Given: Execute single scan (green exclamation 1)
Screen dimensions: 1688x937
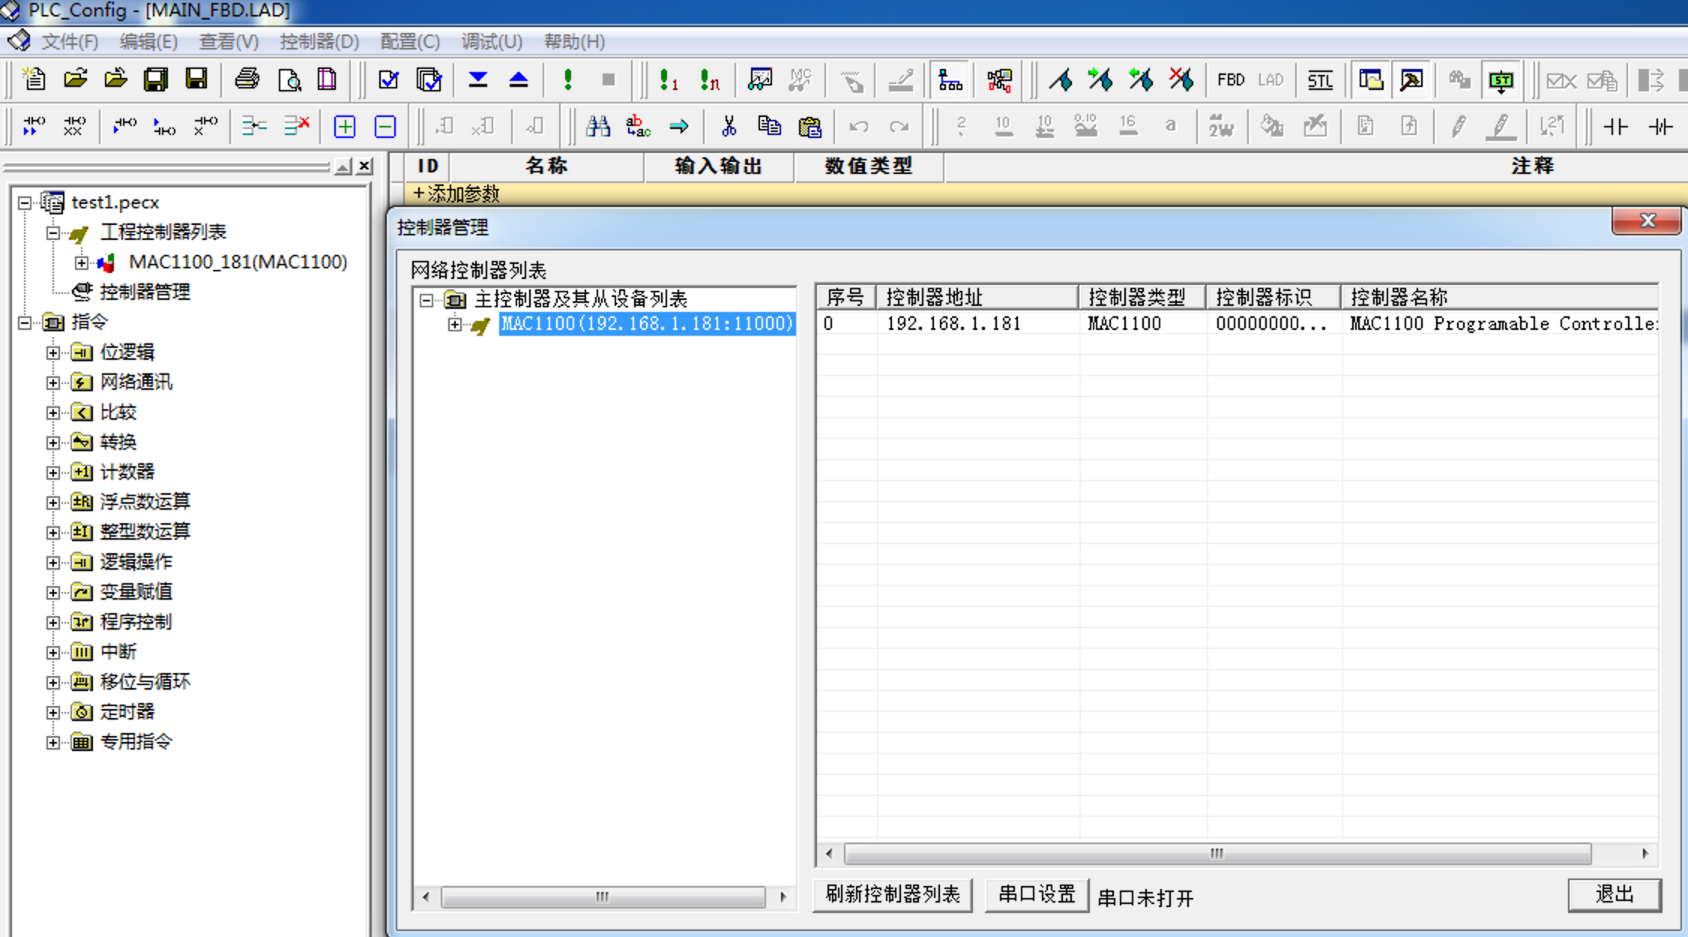Looking at the screenshot, I should point(668,79).
